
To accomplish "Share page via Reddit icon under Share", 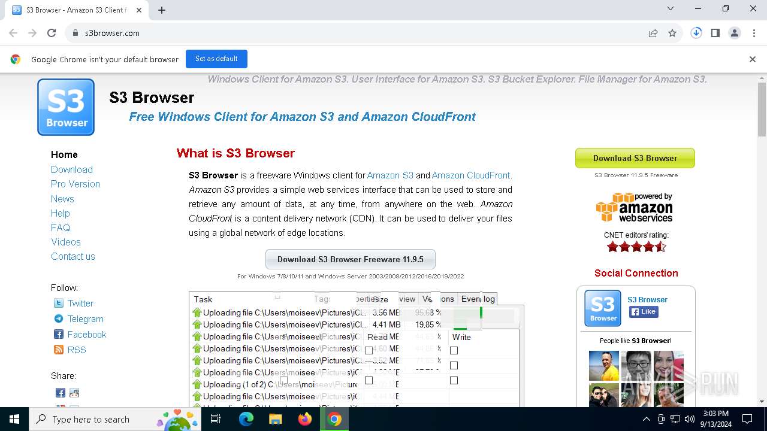I will (x=74, y=393).
